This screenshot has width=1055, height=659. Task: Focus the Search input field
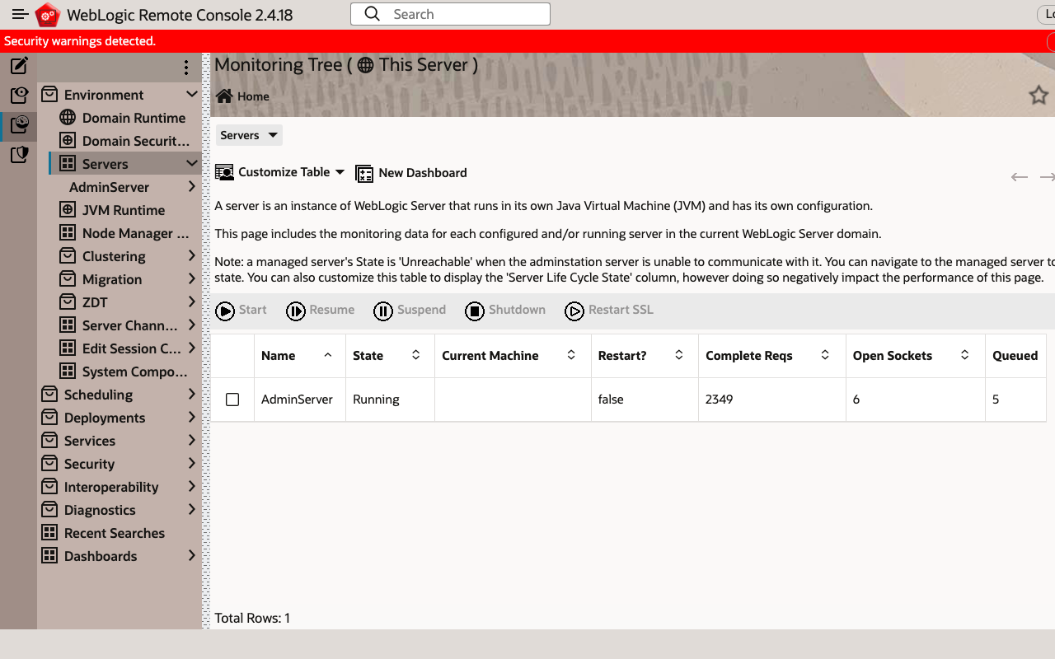click(450, 14)
